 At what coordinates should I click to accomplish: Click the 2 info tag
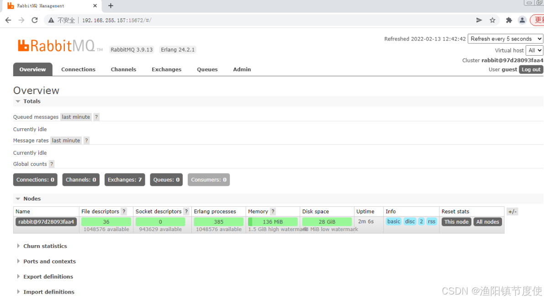421,221
